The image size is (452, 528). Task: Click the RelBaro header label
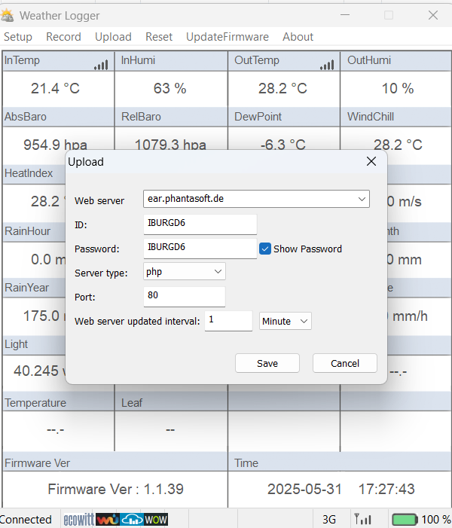click(141, 117)
